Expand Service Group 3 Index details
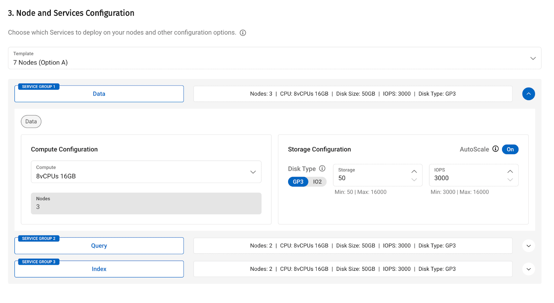The width and height of the screenshot is (554, 303). point(528,269)
